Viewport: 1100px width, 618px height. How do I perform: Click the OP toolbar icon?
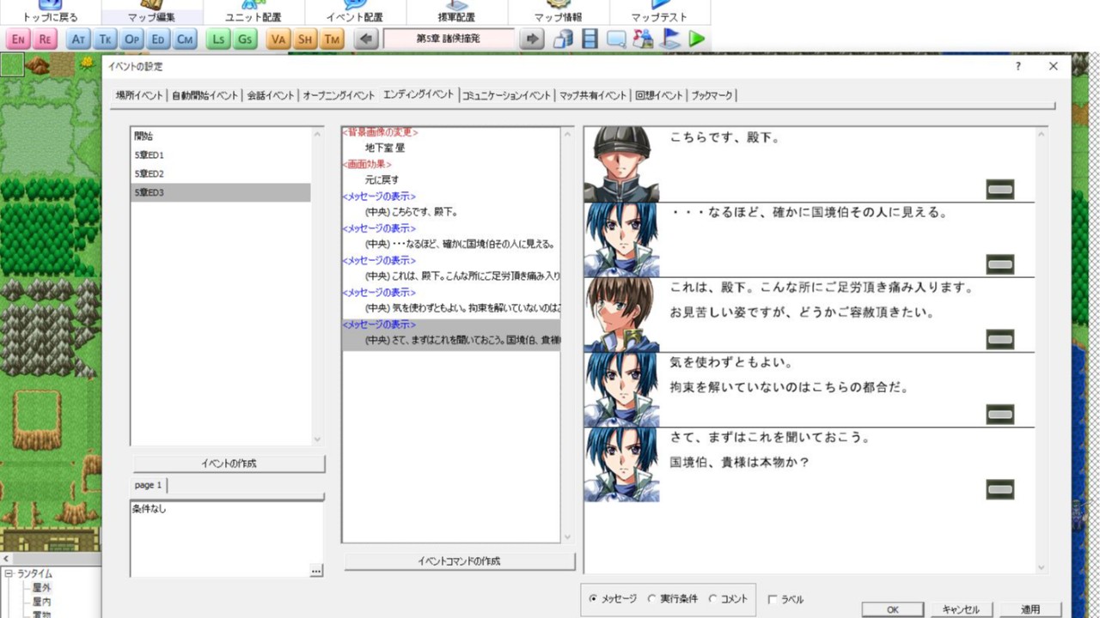(131, 39)
